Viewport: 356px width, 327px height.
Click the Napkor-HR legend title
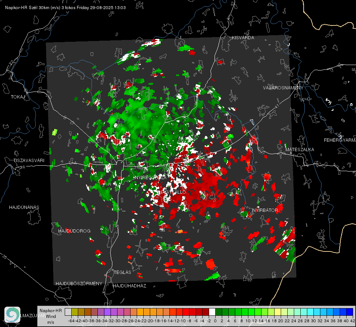[x=51, y=311]
